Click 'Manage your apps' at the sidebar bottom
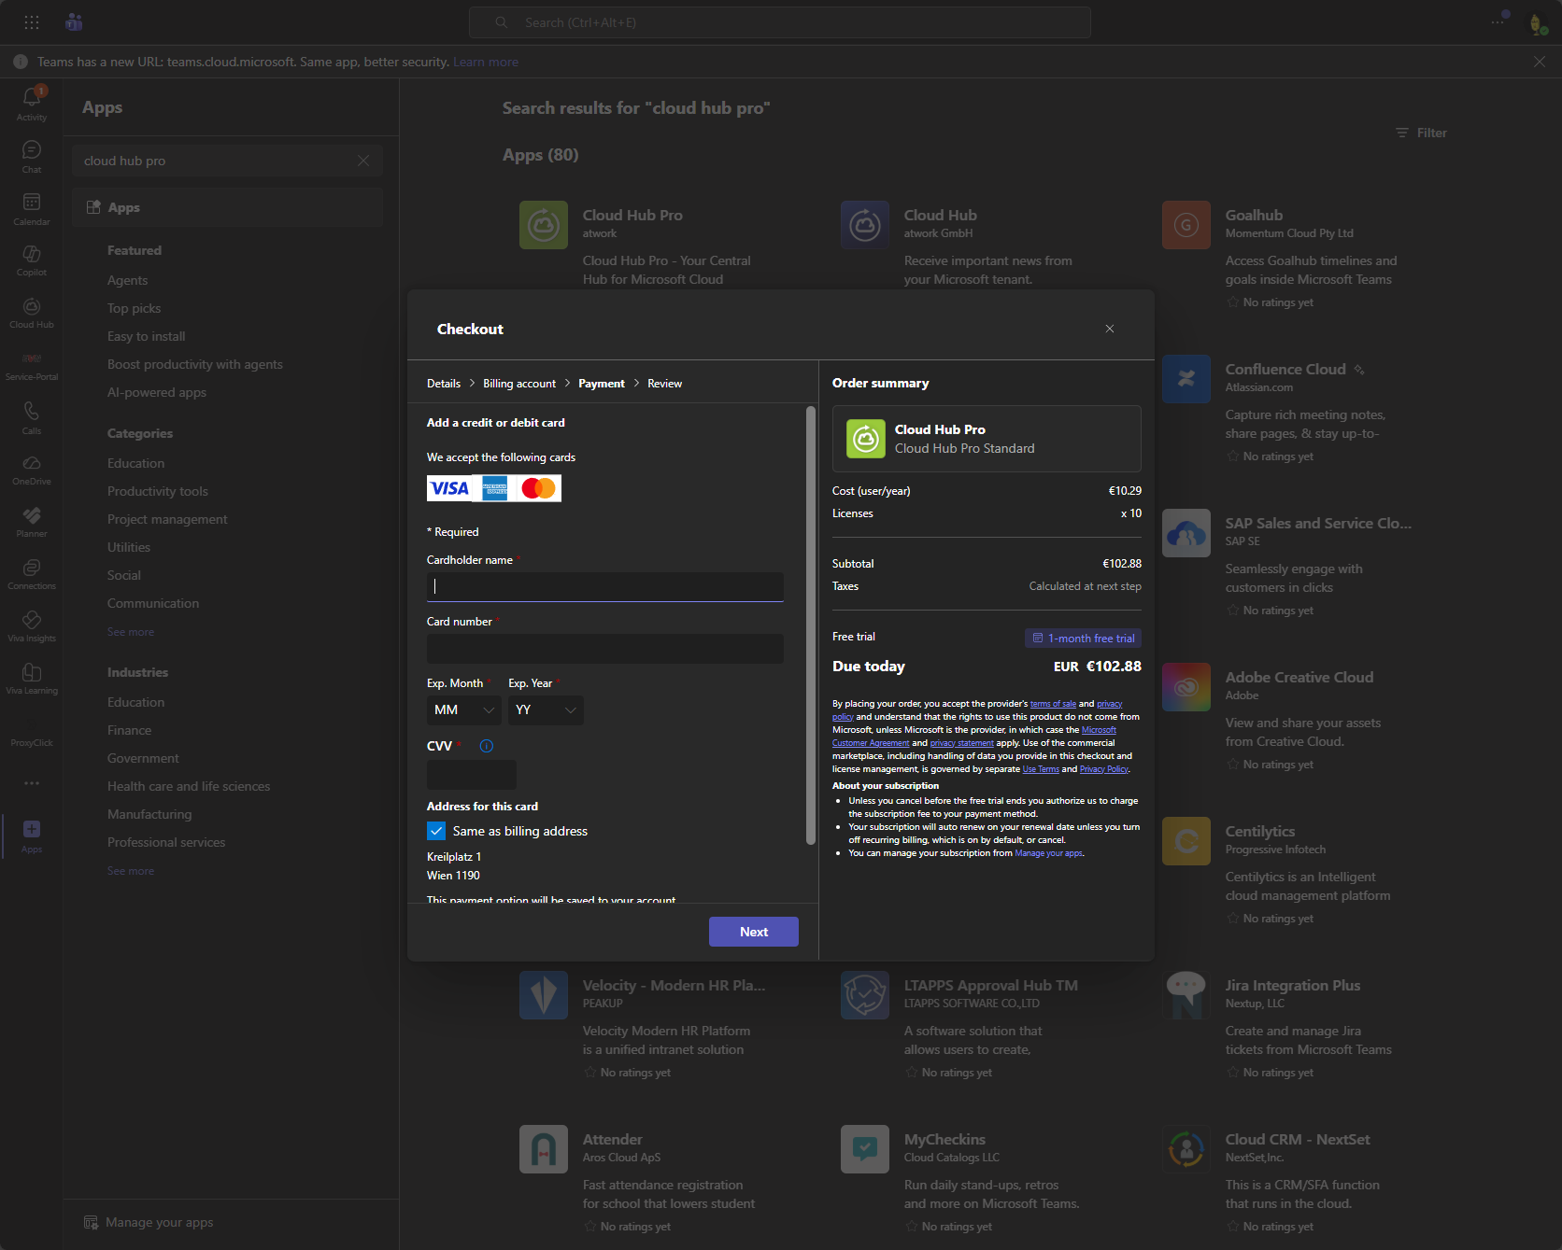Image resolution: width=1562 pixels, height=1250 pixels. [x=149, y=1223]
